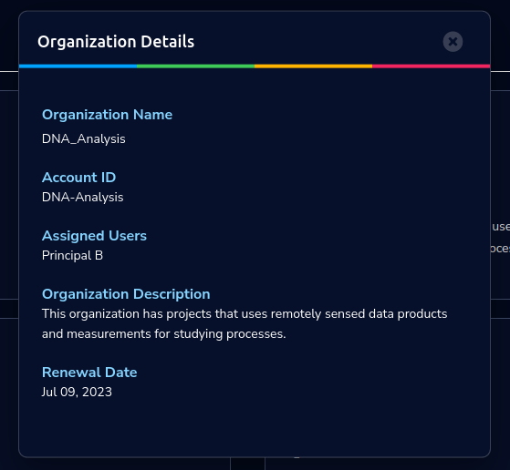
Task: Select the Organization Details title text
Action: [x=116, y=42]
